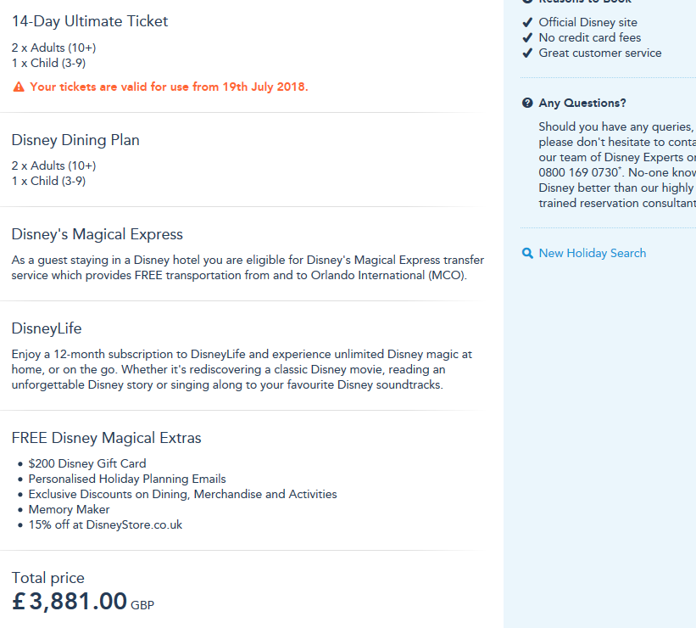696x628 pixels.
Task: Click the Memory Maker list item
Action: click(x=70, y=509)
